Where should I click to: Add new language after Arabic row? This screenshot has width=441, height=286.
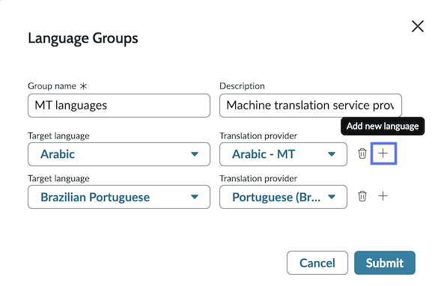coord(383,153)
